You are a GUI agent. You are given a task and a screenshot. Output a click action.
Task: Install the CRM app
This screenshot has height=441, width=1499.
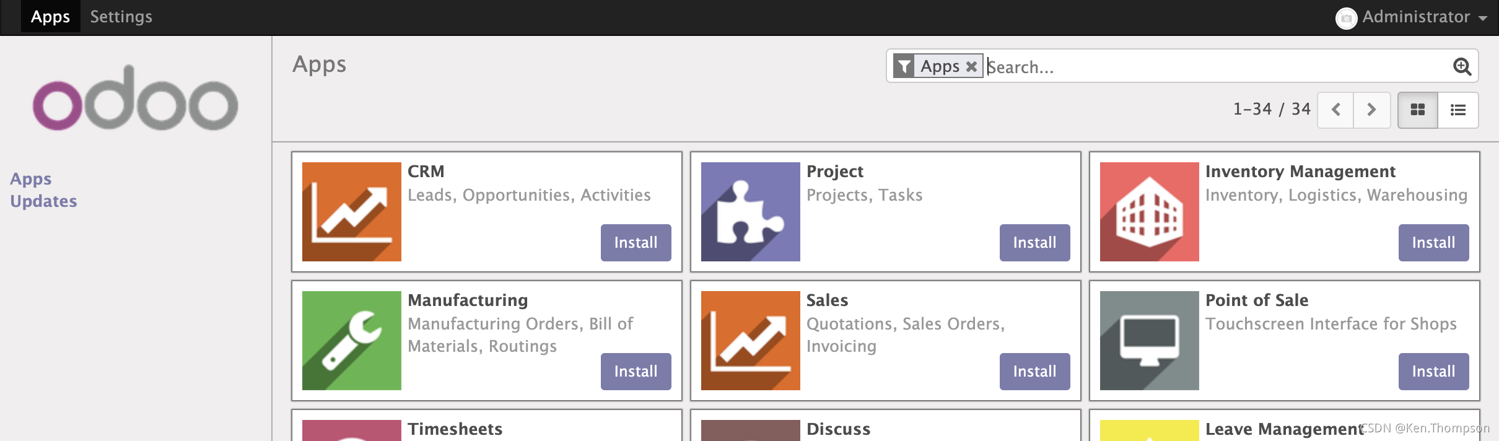pos(636,242)
